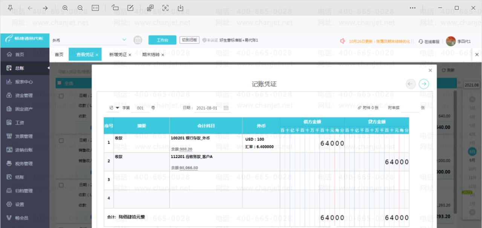
Task: Open the 记 voucher type dropdown
Action: click(114, 108)
